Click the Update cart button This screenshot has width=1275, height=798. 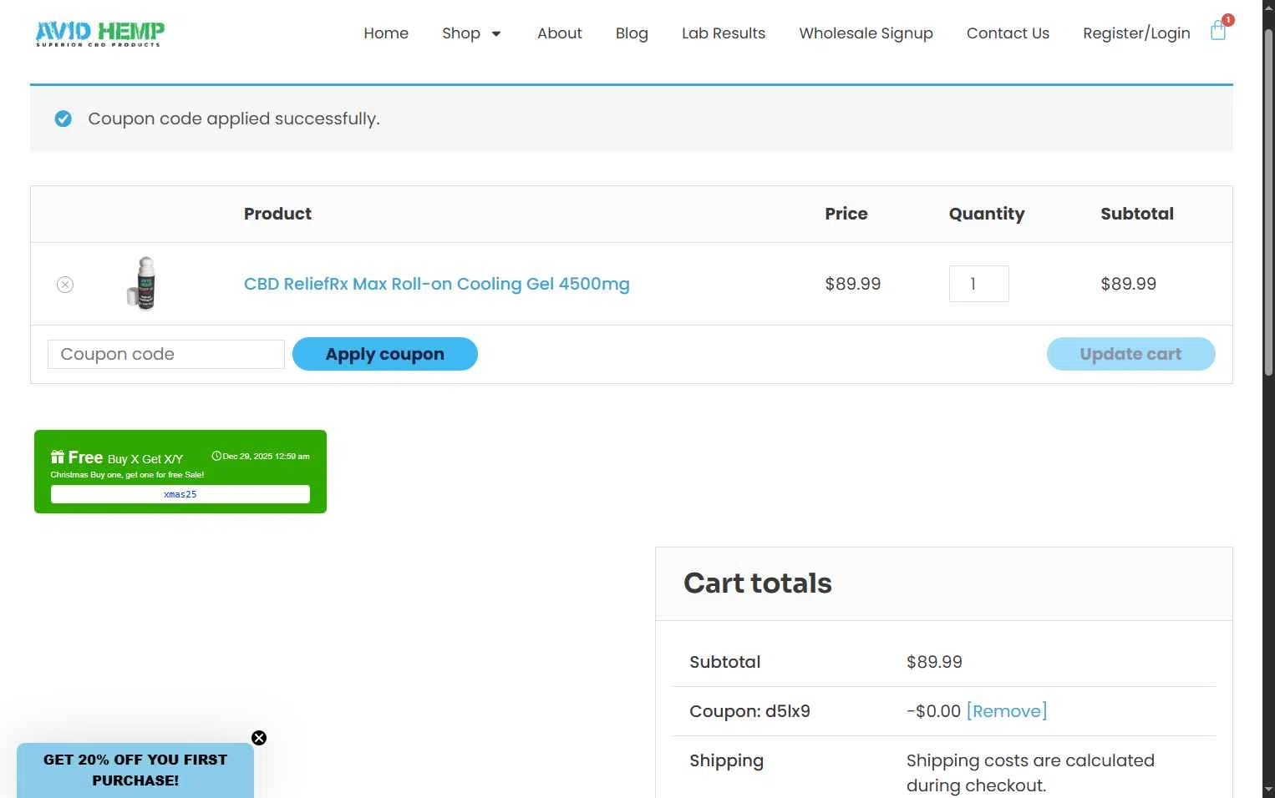(1130, 354)
